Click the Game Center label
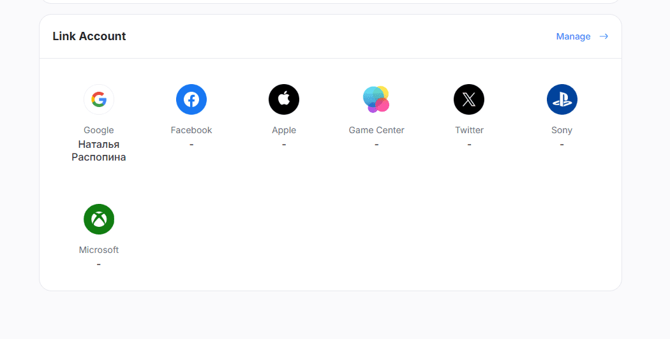Image resolution: width=670 pixels, height=339 pixels. click(x=376, y=130)
